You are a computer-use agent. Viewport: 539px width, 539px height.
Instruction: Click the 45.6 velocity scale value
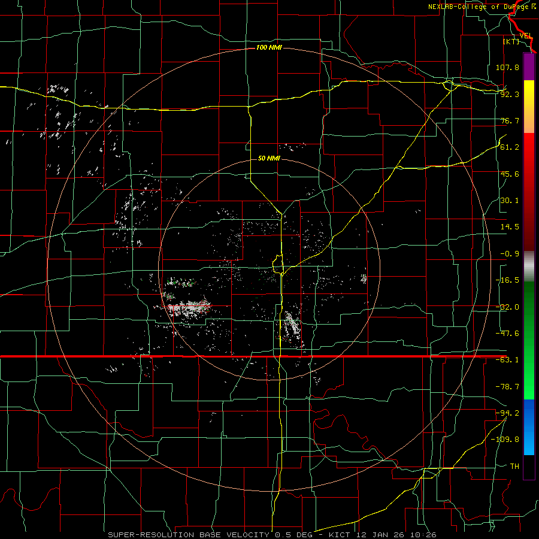(510, 174)
